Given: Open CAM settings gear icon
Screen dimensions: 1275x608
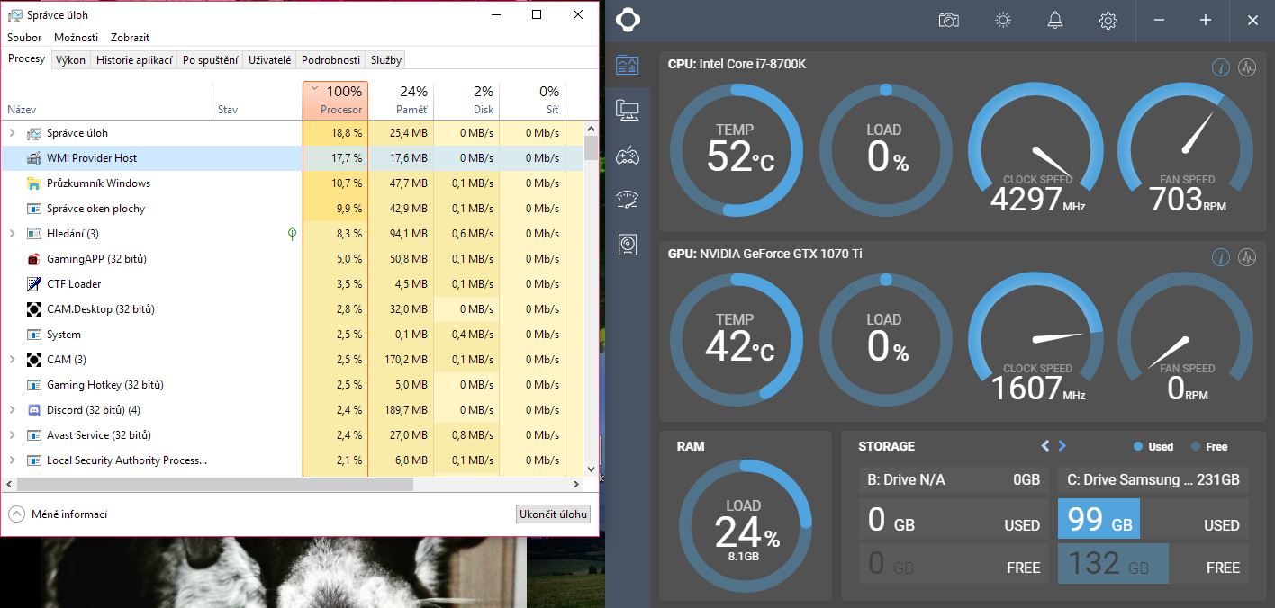Looking at the screenshot, I should click(x=1108, y=20).
